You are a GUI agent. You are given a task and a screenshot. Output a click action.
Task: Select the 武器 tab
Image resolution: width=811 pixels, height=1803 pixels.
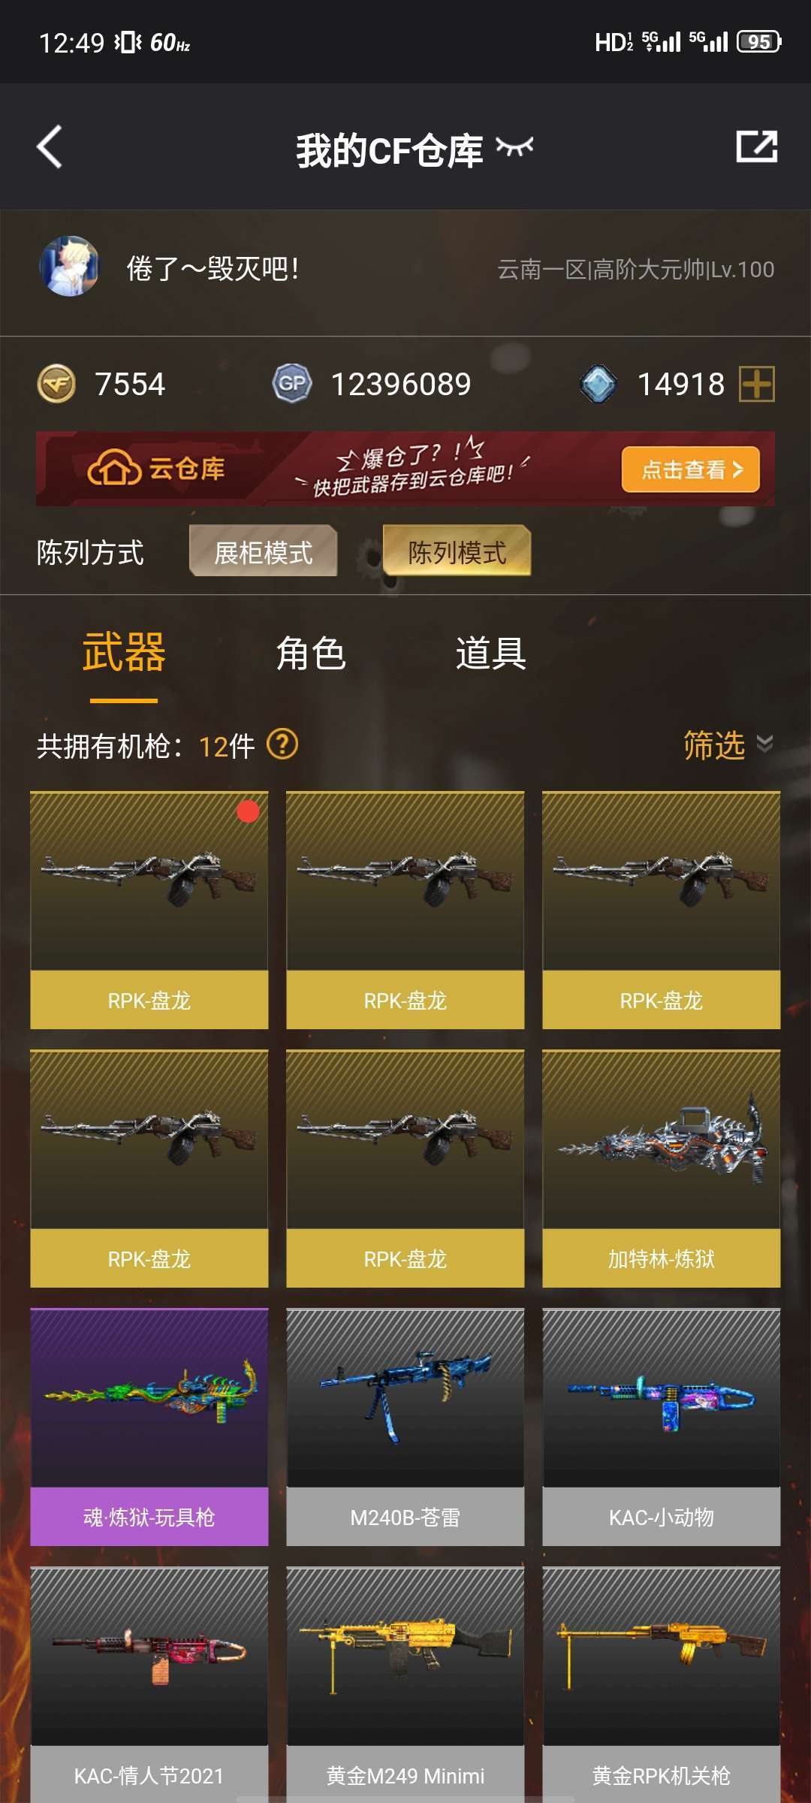124,652
